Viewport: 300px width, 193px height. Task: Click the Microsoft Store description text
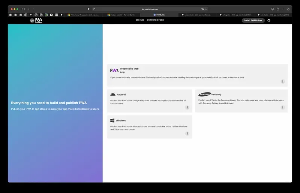(148, 128)
